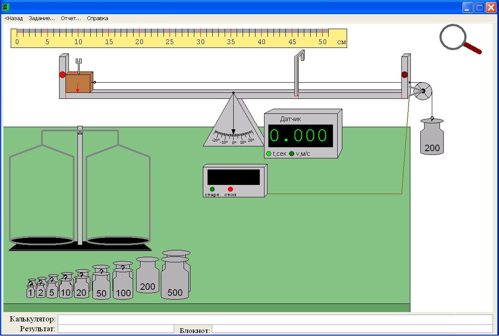The width and height of the screenshot is (499, 336).
Task: Open the Справка menu
Action: click(x=97, y=18)
